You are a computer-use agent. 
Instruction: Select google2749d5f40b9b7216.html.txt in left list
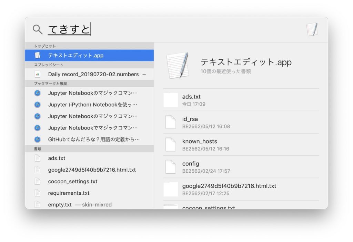tap(89, 170)
